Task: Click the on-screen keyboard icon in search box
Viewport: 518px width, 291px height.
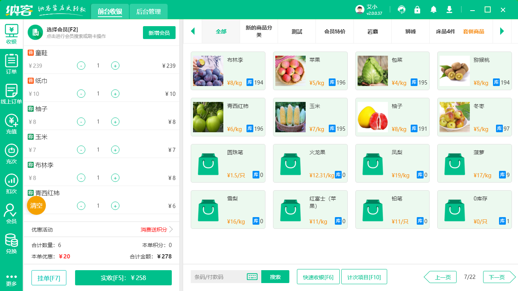Action: pos(252,277)
